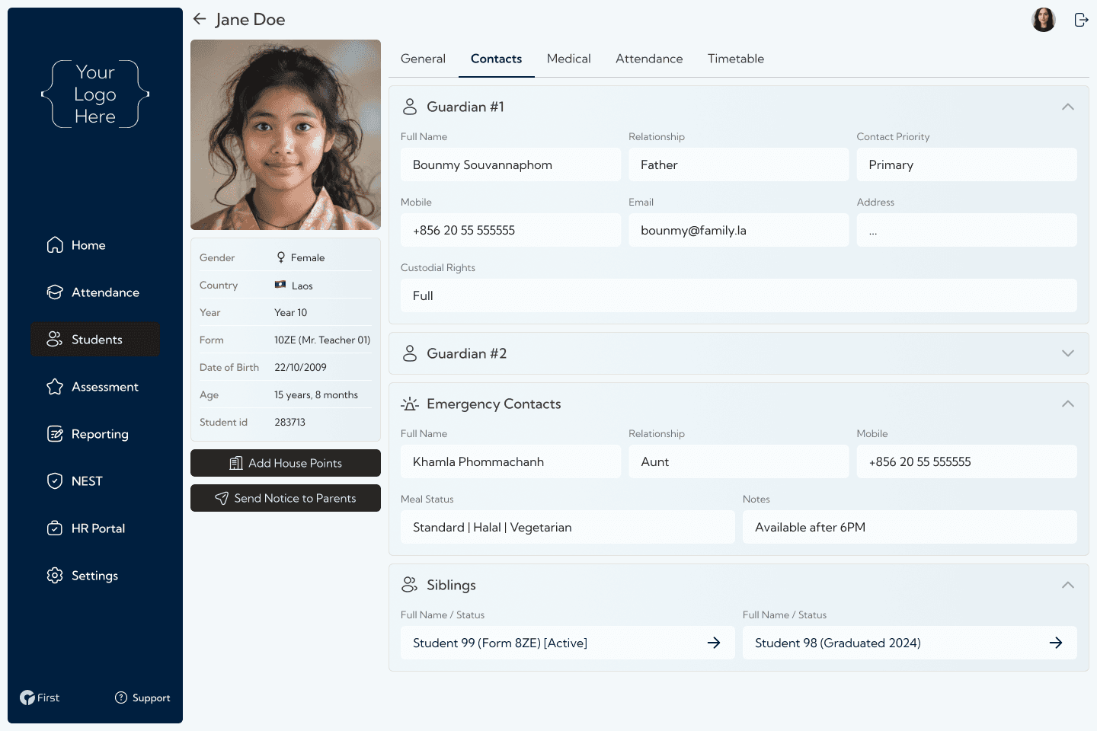The image size is (1097, 731).
Task: Click the Laos flag icon
Action: pyautogui.click(x=280, y=285)
